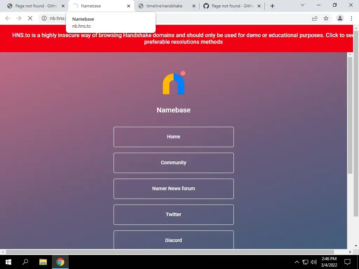Open network status tray icon

point(305,262)
